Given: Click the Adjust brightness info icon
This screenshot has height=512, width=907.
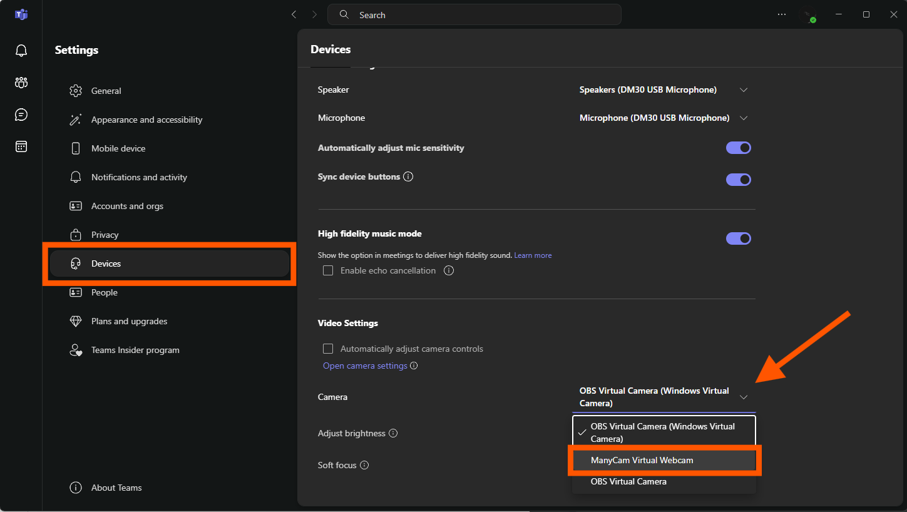Looking at the screenshot, I should (393, 433).
